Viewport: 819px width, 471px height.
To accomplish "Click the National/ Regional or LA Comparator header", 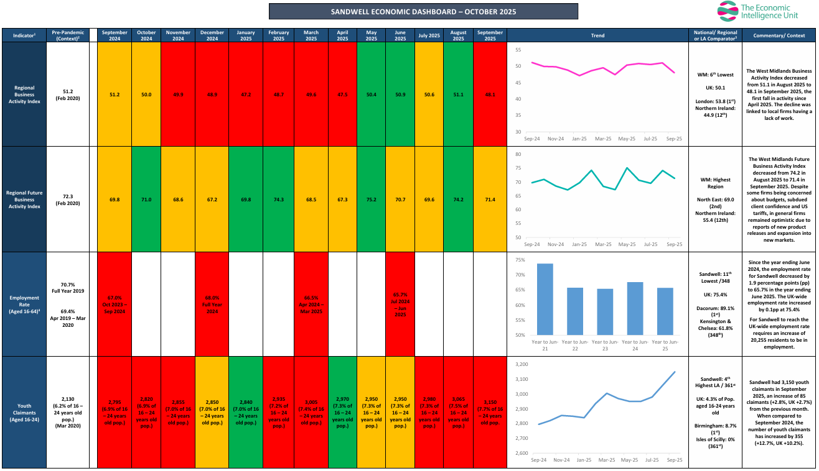I will 715,35.
